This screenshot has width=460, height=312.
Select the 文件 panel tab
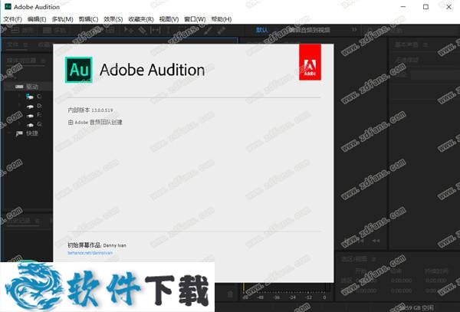click(x=12, y=44)
